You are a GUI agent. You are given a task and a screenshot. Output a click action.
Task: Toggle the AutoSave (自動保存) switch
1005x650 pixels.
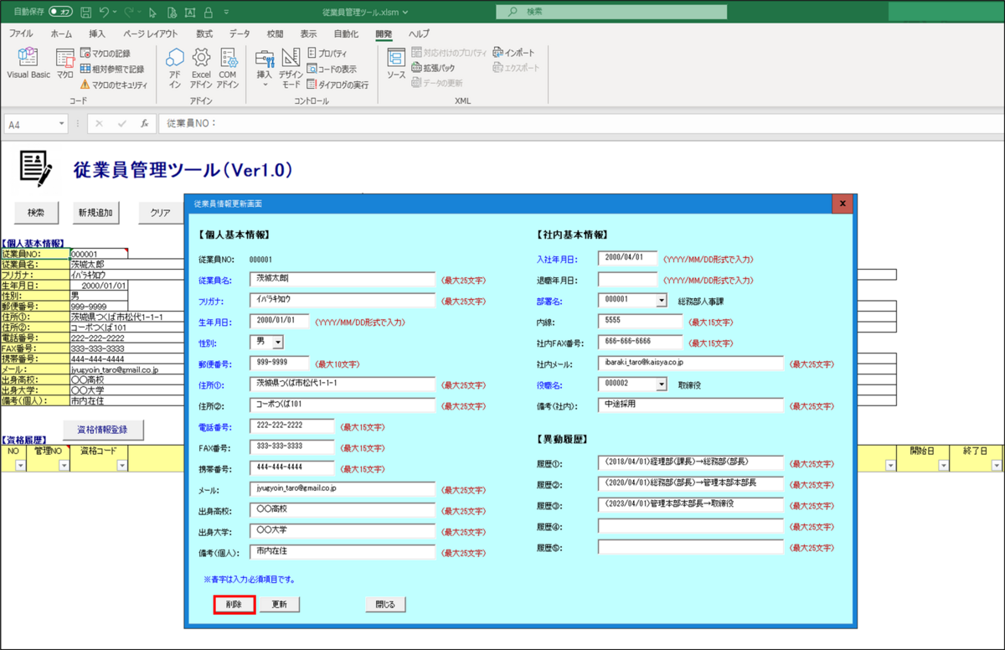coord(60,13)
